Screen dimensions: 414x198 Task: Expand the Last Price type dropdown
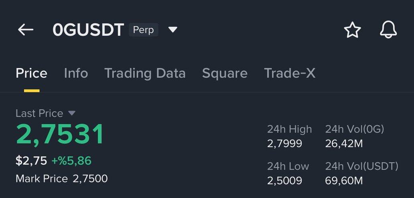pyautogui.click(x=72, y=113)
